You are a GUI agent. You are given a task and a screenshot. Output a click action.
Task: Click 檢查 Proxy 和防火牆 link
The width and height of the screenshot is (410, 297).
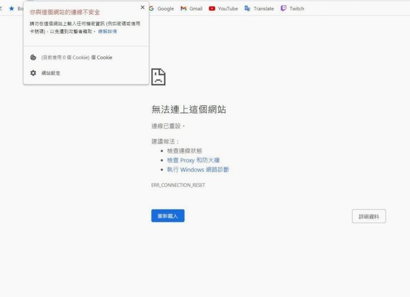[x=193, y=160]
